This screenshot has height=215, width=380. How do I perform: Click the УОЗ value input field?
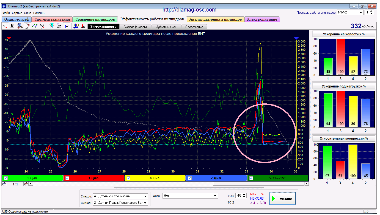239,196
